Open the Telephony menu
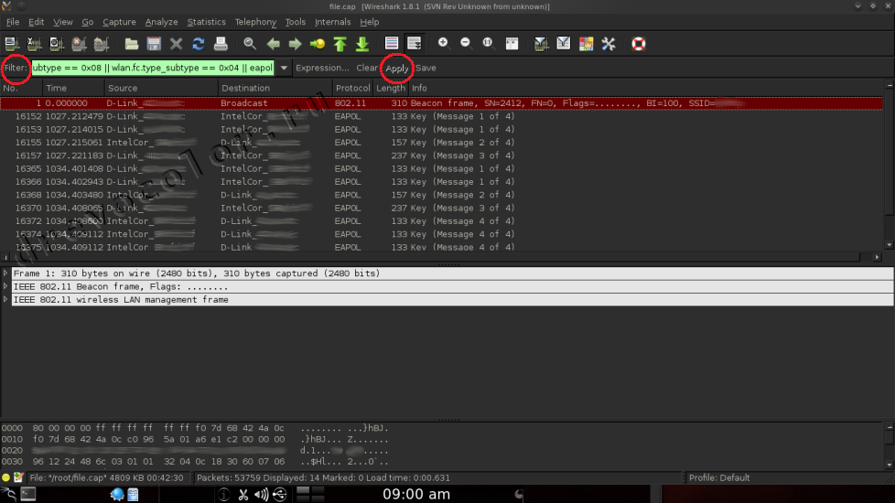The image size is (895, 503). coord(255,22)
